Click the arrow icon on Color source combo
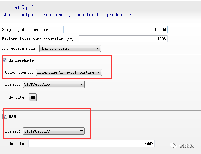201x154 pixels. [x=99, y=72]
